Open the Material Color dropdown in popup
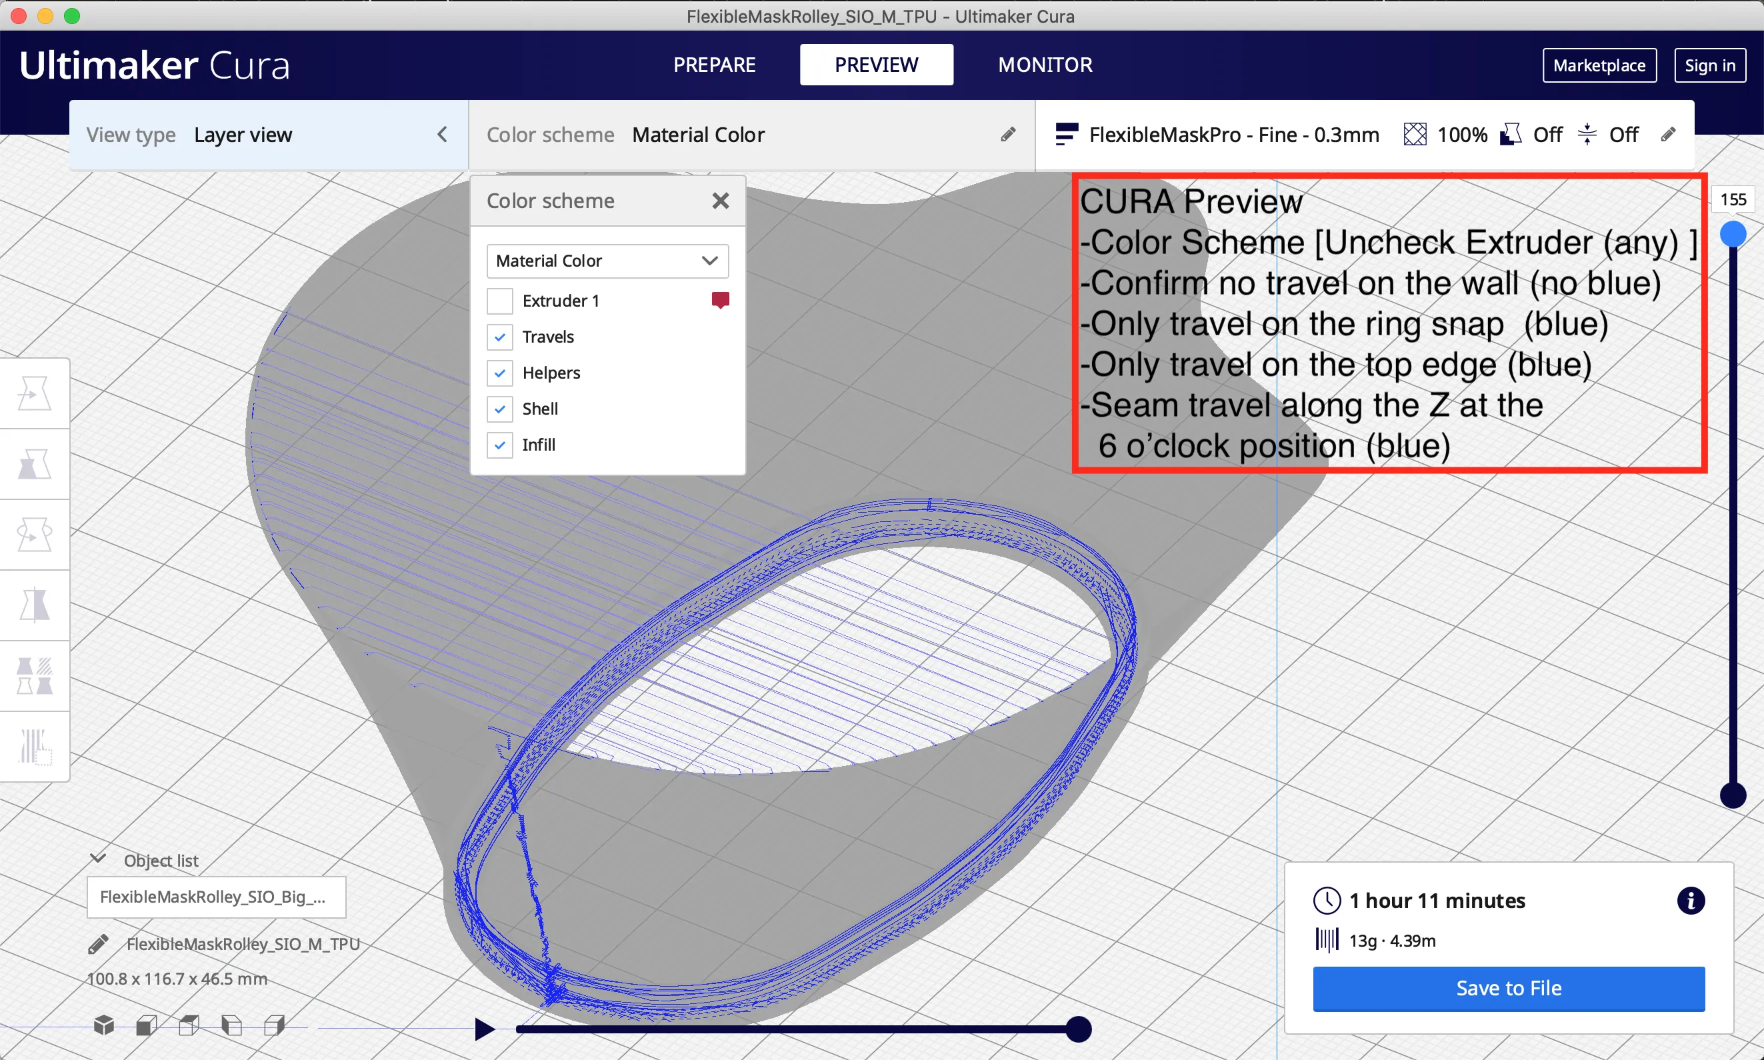 (608, 261)
